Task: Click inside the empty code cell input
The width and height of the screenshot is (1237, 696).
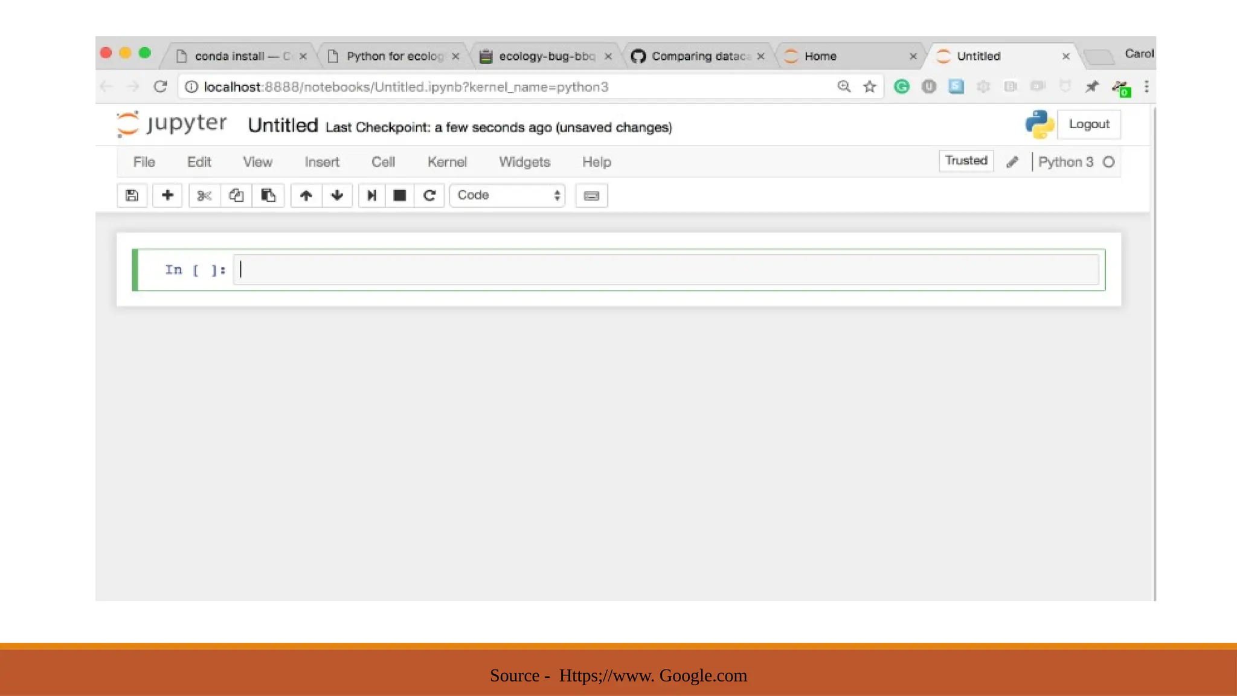Action: point(664,269)
